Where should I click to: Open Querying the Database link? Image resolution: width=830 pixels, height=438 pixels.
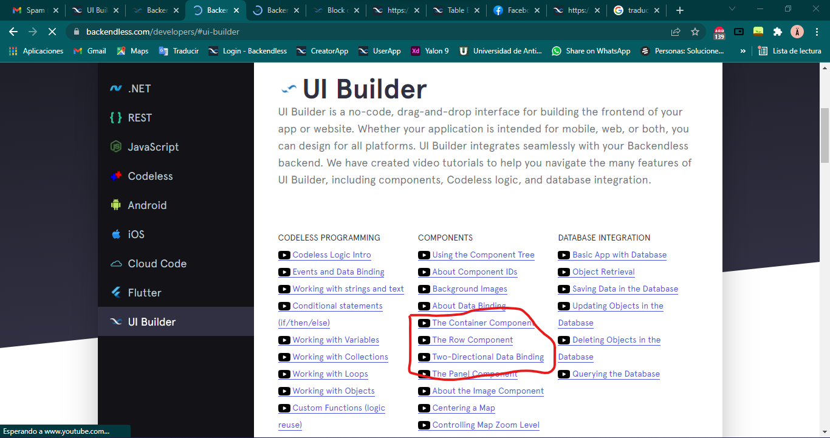click(x=616, y=374)
